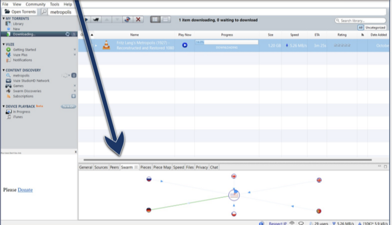
Task: Switch to the Sources tab
Action: click(x=101, y=167)
